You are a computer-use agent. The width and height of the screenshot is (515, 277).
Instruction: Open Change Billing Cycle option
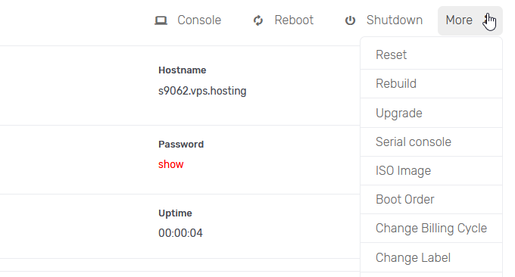pos(431,229)
